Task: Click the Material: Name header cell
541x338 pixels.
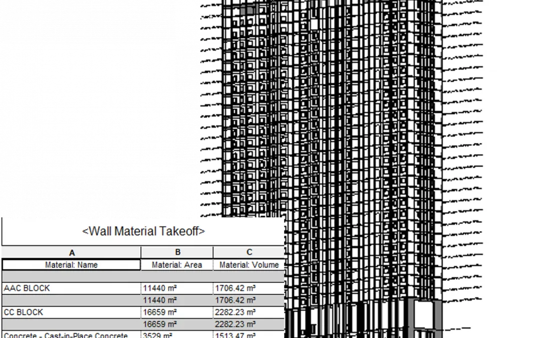Action: 72,265
